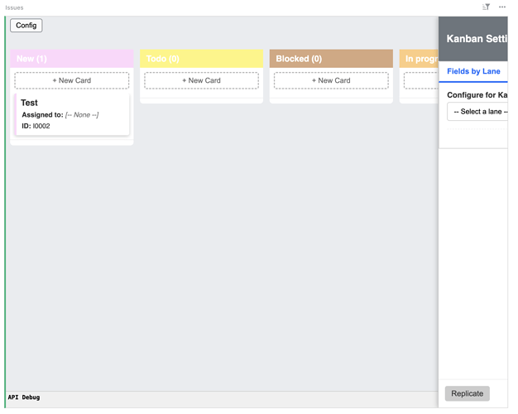Expand the Select a lane dropdown
The width and height of the screenshot is (518, 414).
click(x=478, y=111)
